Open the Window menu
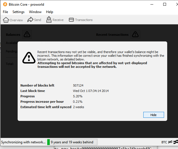Viewport: 178px width, 149px height. pos(35,12)
